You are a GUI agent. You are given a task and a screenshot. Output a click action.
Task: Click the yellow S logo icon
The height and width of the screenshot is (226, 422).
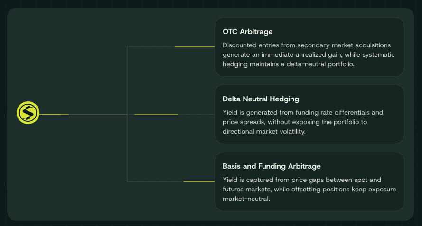pyautogui.click(x=28, y=113)
